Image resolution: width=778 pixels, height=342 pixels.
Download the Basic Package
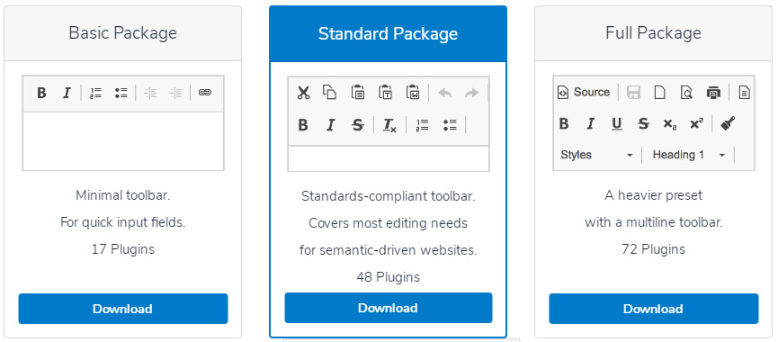123,309
